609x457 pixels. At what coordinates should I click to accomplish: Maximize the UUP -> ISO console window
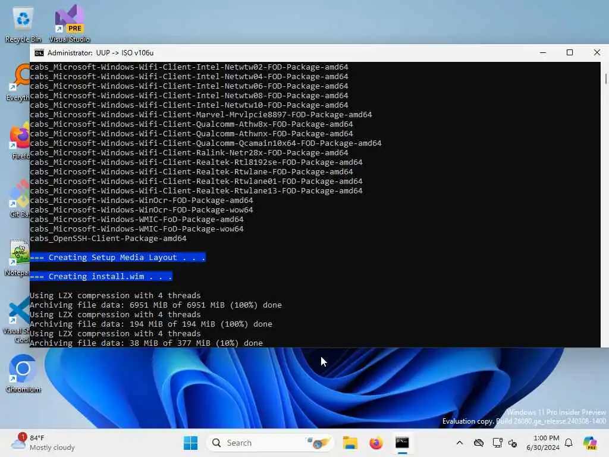pyautogui.click(x=570, y=53)
